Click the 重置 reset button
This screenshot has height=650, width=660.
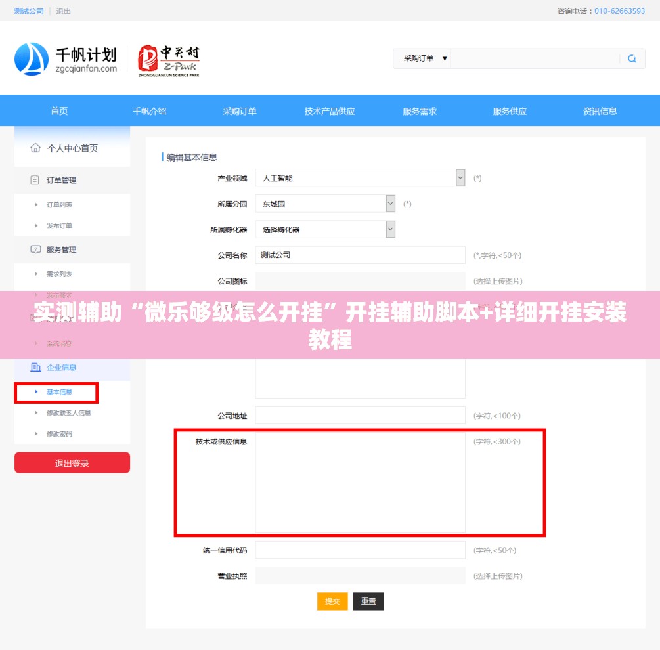368,601
